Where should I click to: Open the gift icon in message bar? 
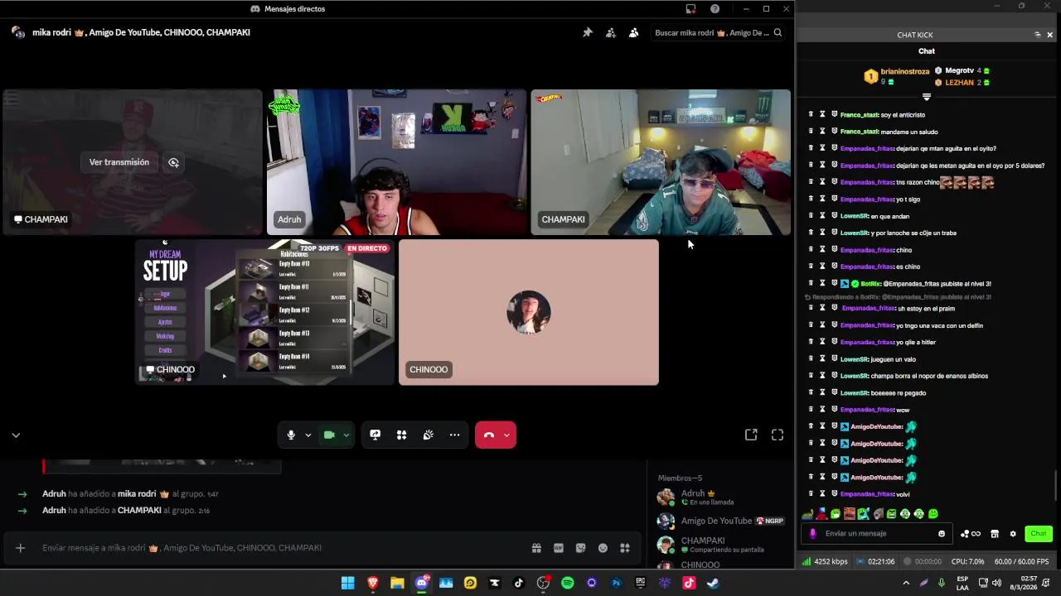click(x=536, y=547)
